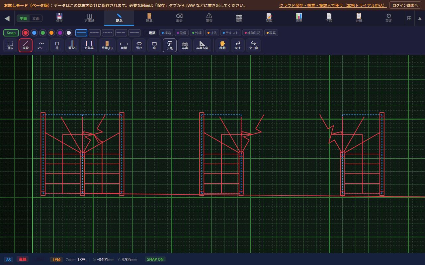Switch to the 消去 erase tab
This screenshot has height=265, width=425.
(179, 18)
